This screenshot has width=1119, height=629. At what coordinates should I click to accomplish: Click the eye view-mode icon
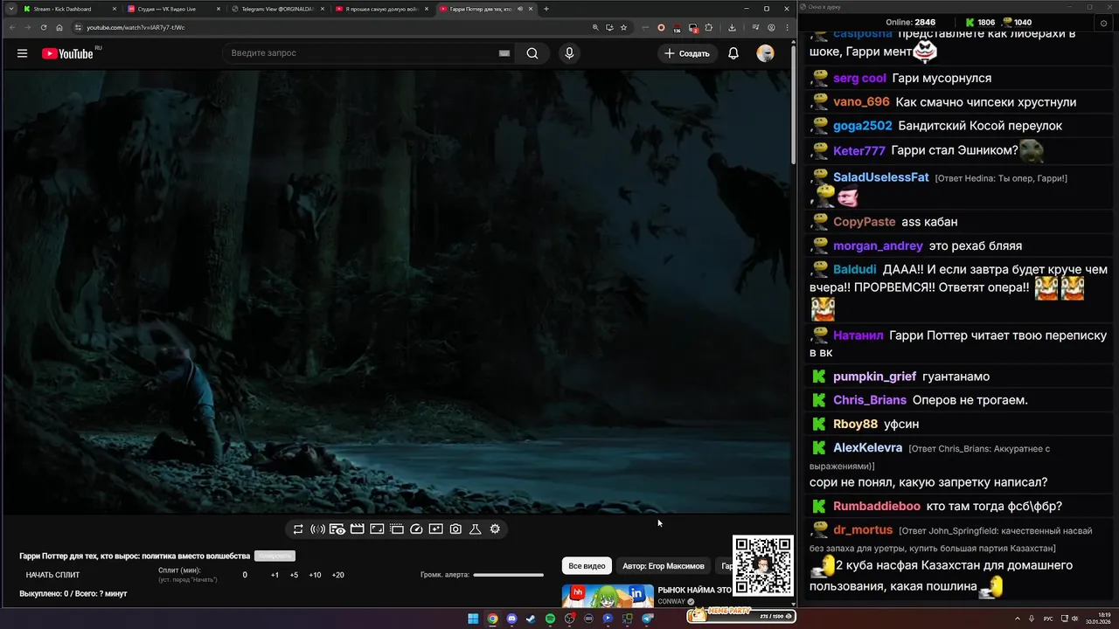click(x=337, y=529)
